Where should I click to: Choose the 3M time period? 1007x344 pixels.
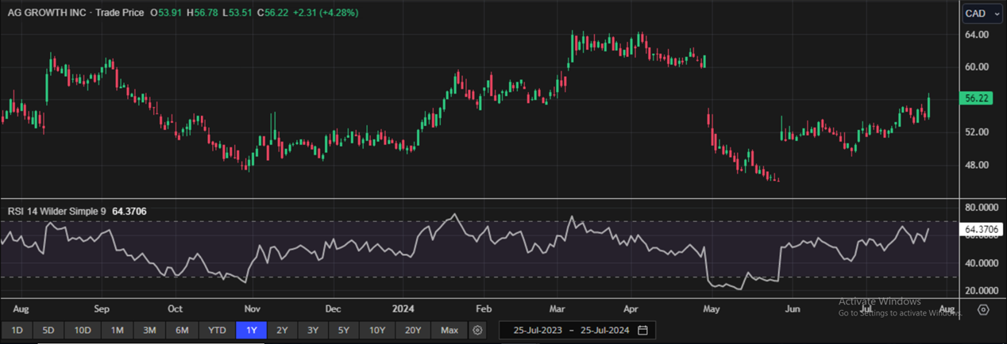(x=149, y=330)
